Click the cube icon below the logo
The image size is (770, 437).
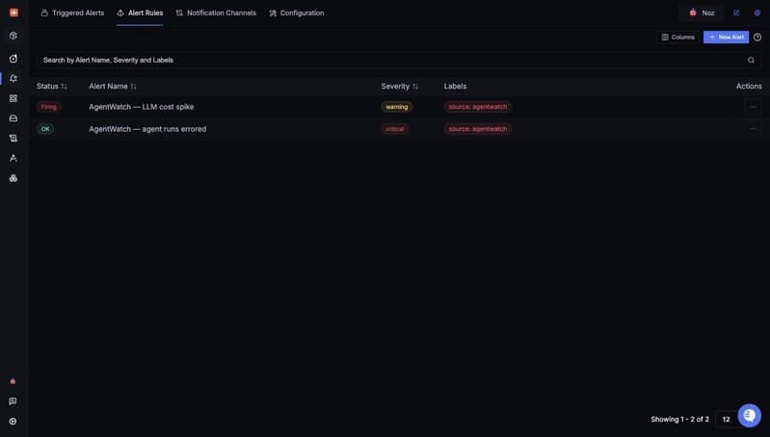click(x=13, y=36)
